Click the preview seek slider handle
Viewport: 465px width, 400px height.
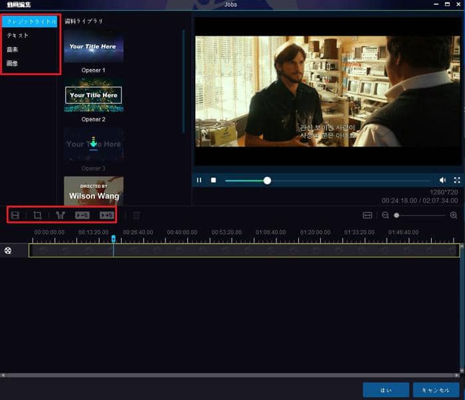point(267,180)
